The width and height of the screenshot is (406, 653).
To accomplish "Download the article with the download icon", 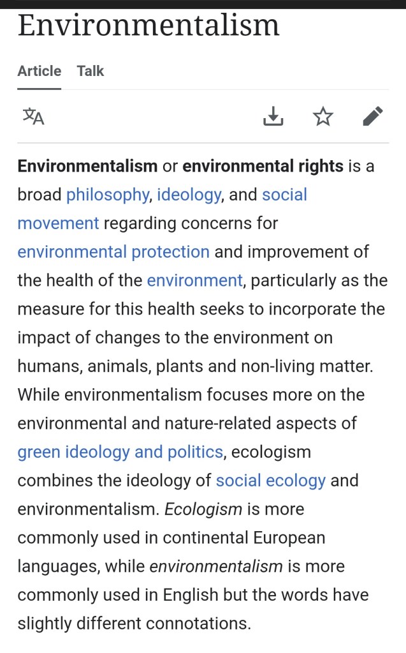I will [273, 117].
